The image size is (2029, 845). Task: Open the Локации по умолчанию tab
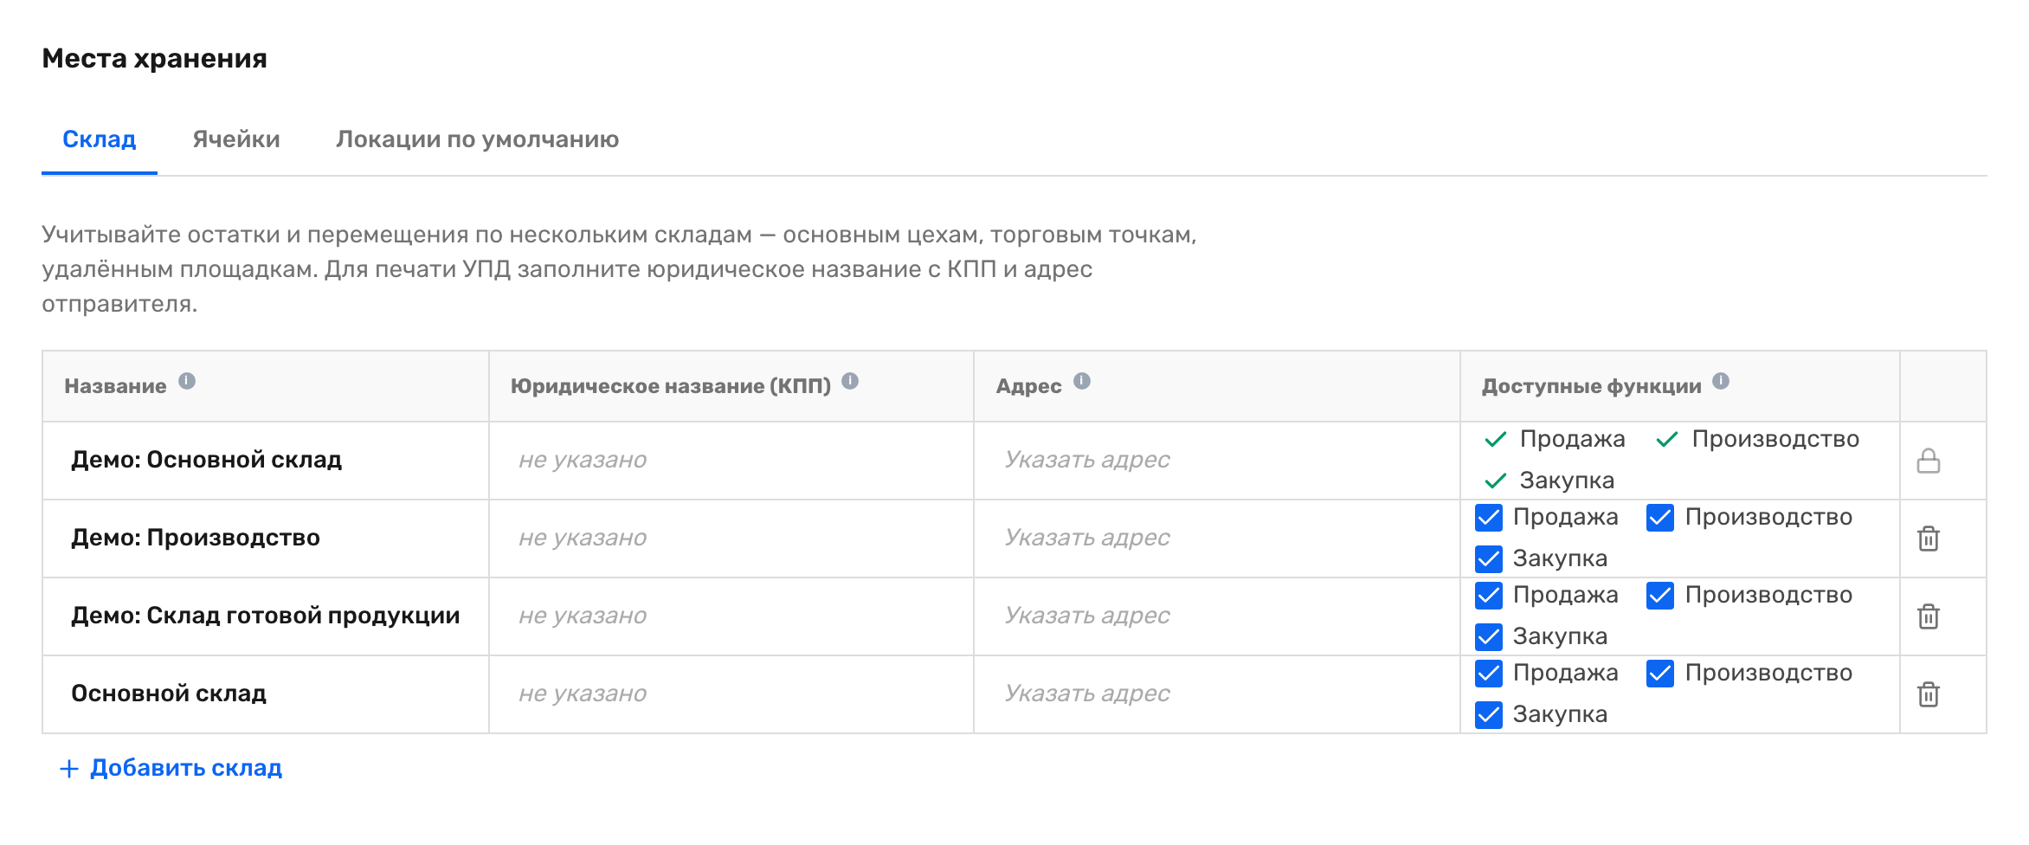[x=478, y=139]
